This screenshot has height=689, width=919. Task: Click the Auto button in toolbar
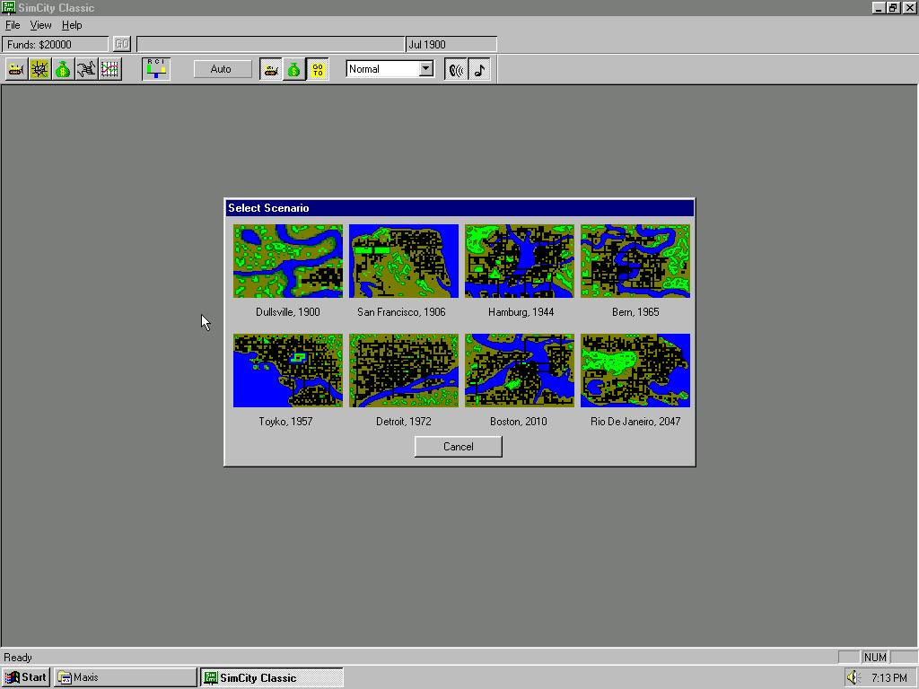coord(221,69)
